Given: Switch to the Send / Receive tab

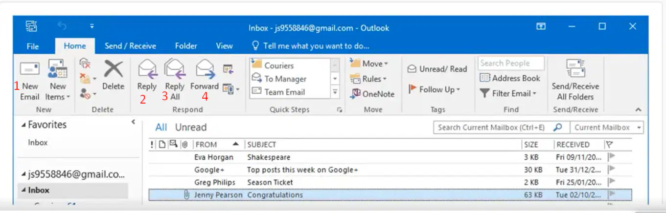Looking at the screenshot, I should pyautogui.click(x=130, y=46).
